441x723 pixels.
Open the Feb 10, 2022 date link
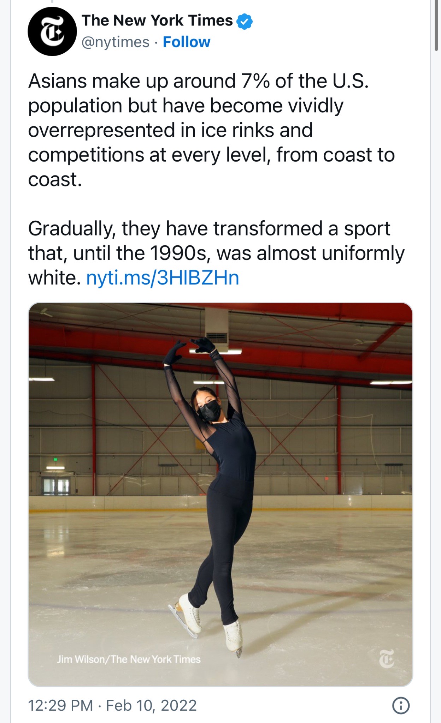pyautogui.click(x=151, y=705)
